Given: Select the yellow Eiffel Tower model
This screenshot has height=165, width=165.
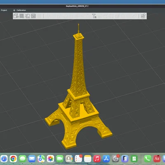Looking at the screenshot, I should tap(78, 88).
